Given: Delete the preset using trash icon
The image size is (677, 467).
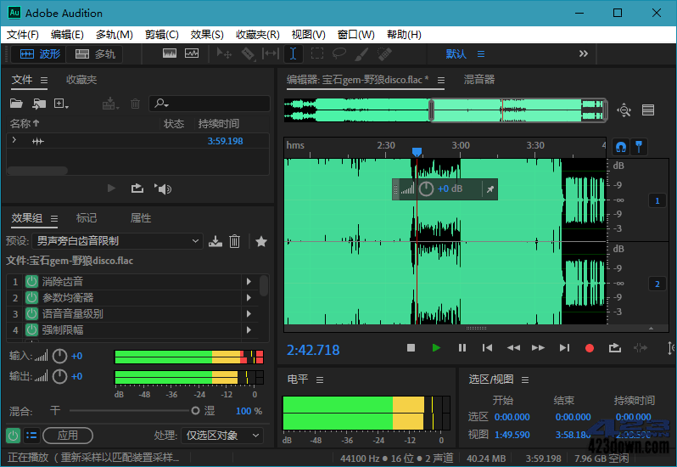Looking at the screenshot, I should [235, 241].
